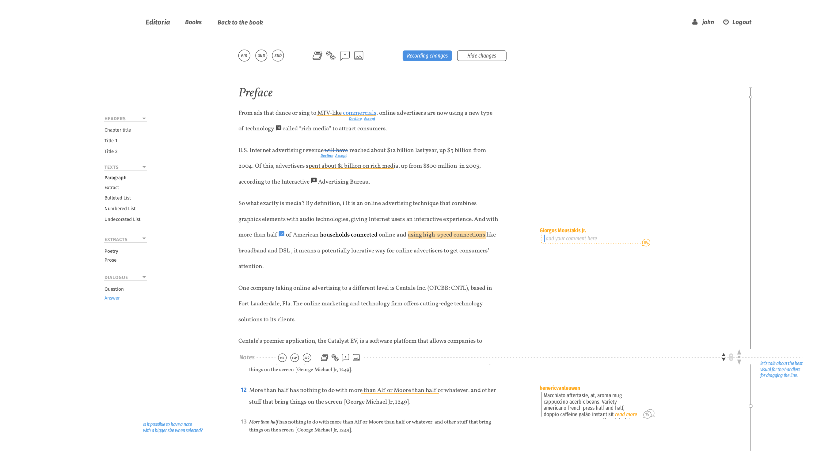The image size is (817, 459).
Task: Click Accept change on commercials edit
Action: point(369,118)
